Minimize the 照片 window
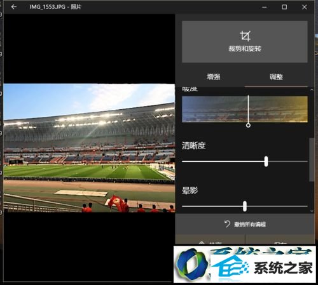Viewport: 318px width, 285px height. 264,7
